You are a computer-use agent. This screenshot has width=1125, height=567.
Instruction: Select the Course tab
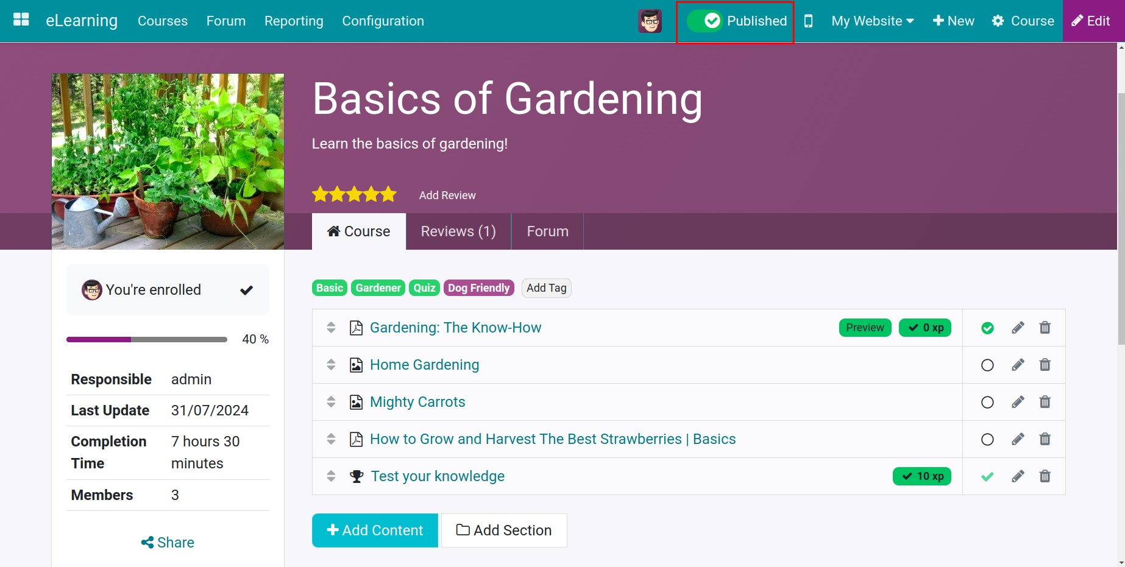tap(359, 231)
